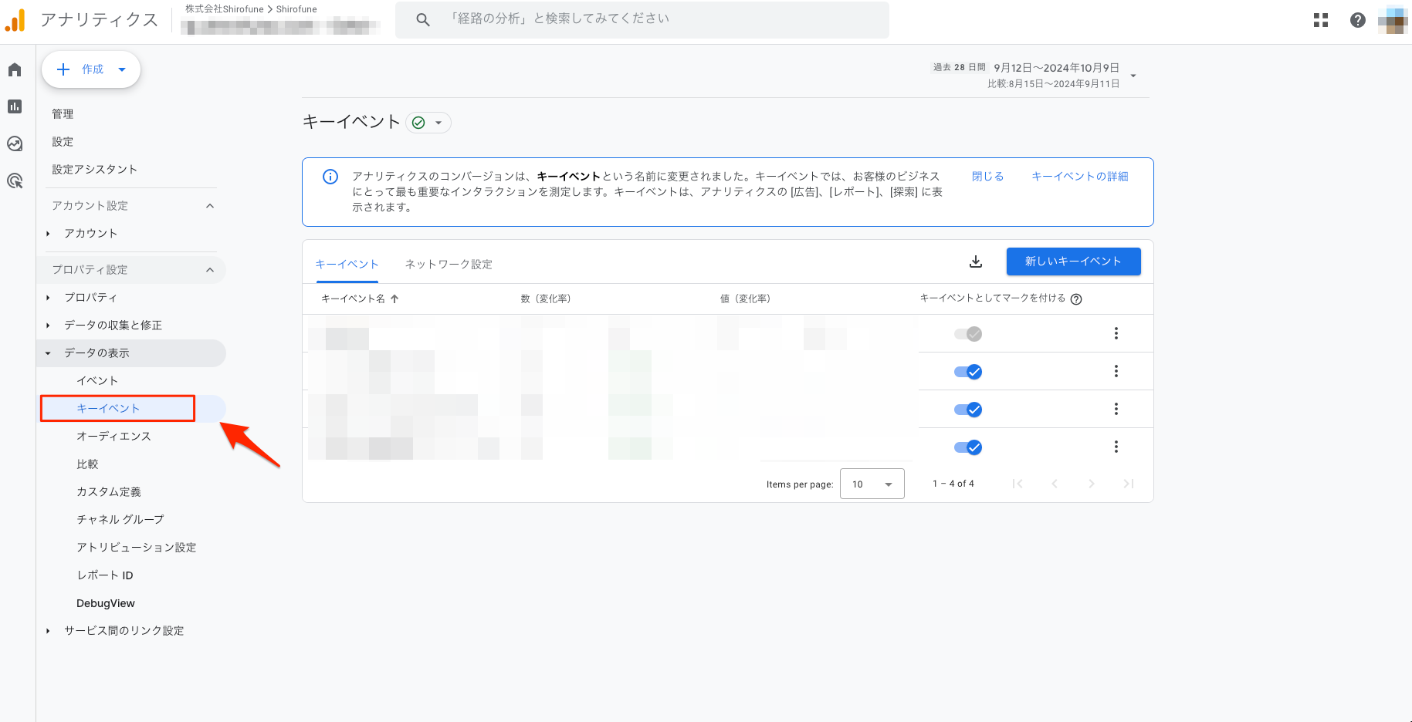Screen dimensions: 1412x722
Task: Open Items per page dropdown
Action: click(x=872, y=484)
